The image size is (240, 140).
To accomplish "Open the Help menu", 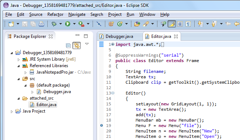I will click(165, 14).
